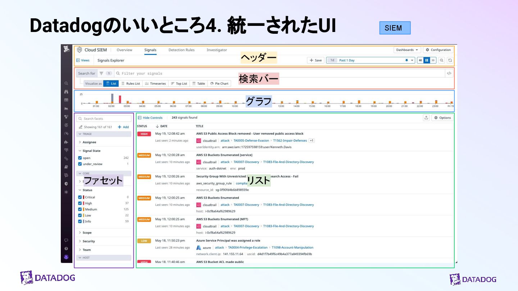Image resolution: width=518 pixels, height=291 pixels.
Task: Uncheck the High status checkbox
Action: tap(80, 203)
